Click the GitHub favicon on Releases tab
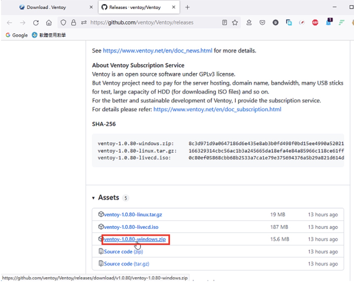Screen dimensions: 354x282 [105, 7]
